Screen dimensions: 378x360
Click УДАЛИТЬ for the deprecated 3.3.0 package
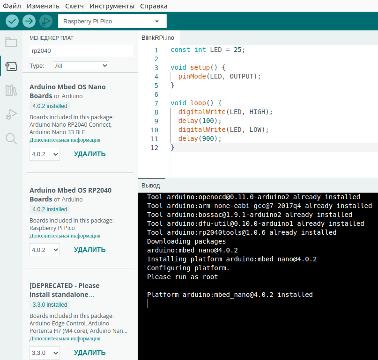tap(89, 353)
